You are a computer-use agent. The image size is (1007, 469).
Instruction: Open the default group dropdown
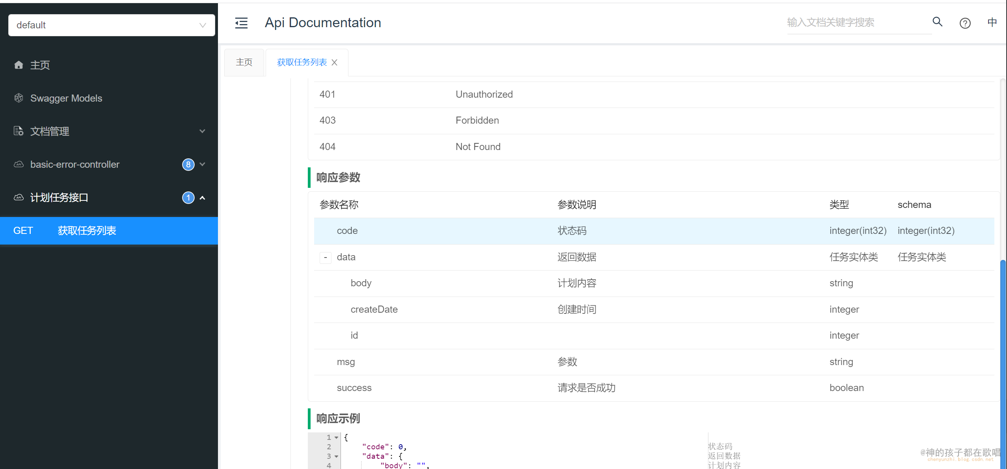[112, 25]
